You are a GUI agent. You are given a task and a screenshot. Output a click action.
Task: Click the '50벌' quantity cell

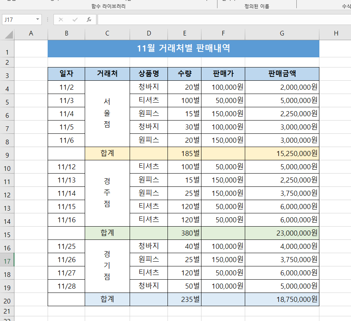pyautogui.click(x=185, y=286)
